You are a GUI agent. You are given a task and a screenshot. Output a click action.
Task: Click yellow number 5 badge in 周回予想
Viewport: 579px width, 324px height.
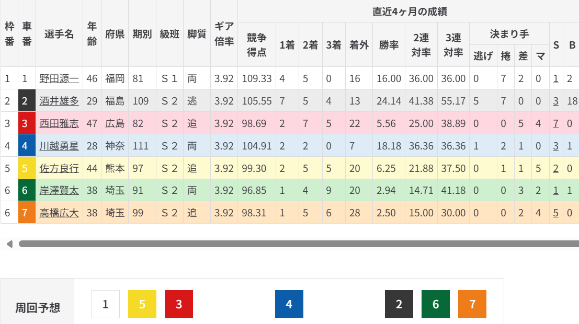click(x=142, y=304)
